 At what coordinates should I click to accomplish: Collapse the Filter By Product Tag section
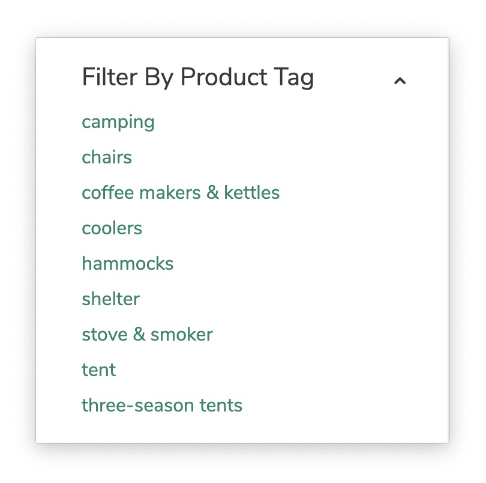tap(400, 80)
